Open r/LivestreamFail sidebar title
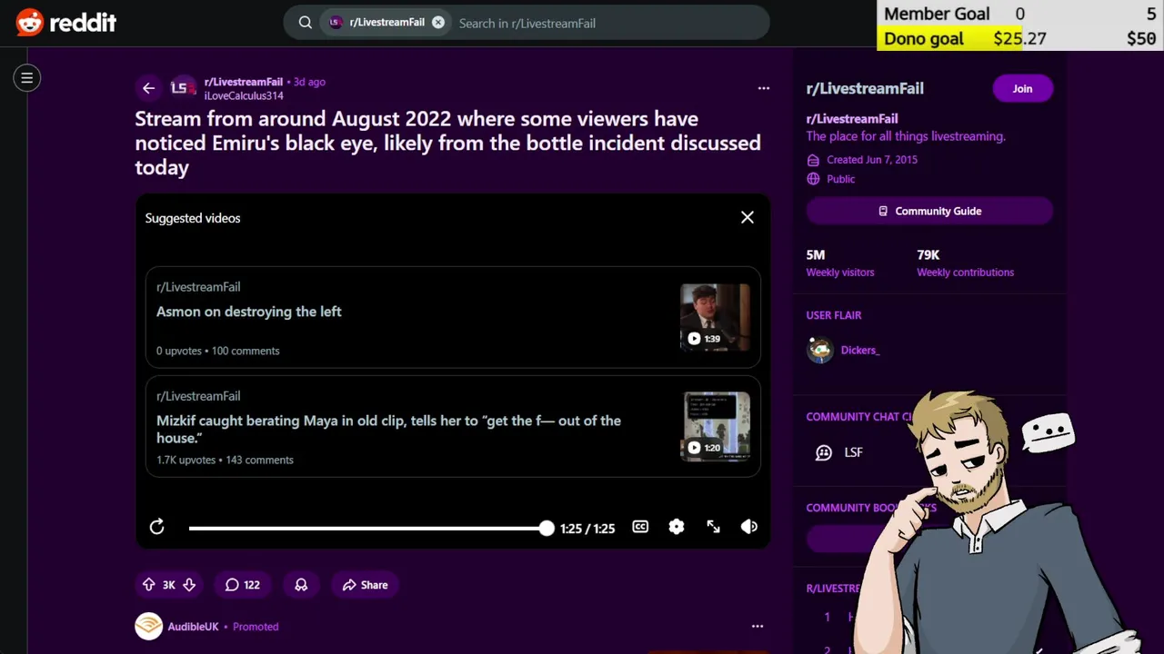This screenshot has height=654, width=1164. coord(865,88)
